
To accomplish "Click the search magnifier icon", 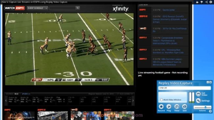I will 78,8.
